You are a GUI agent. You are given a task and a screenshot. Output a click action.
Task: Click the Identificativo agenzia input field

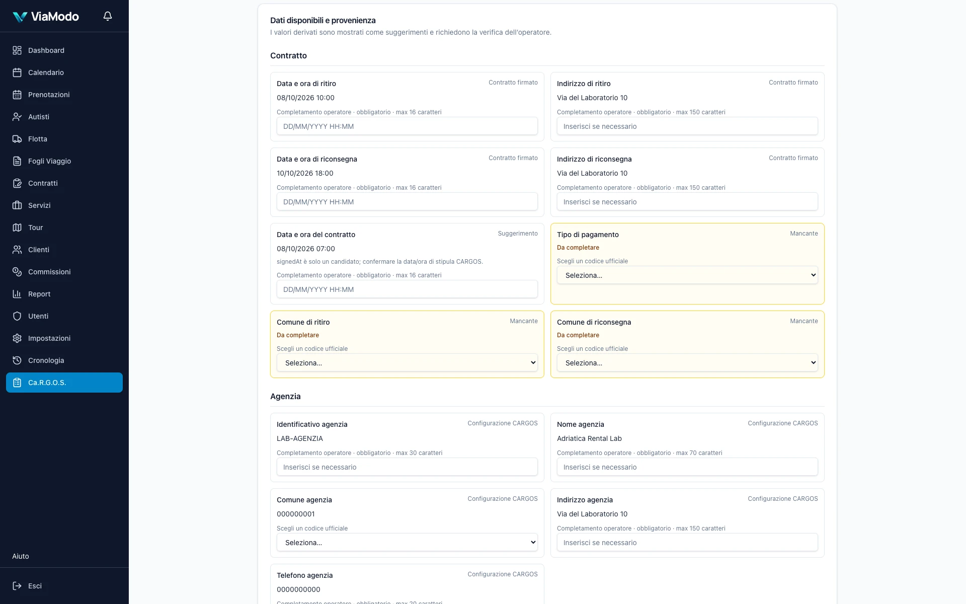coord(407,467)
